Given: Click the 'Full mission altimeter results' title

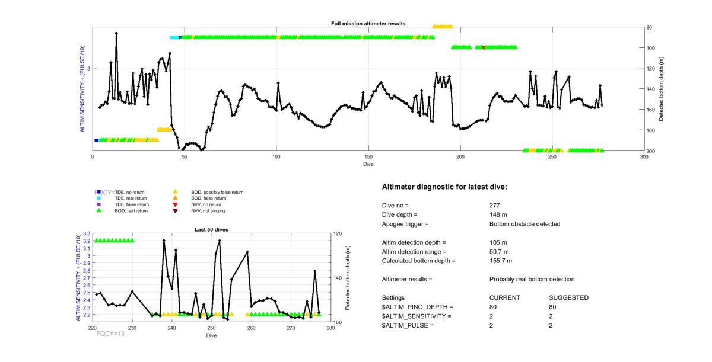Looking at the screenshot, I should [368, 24].
